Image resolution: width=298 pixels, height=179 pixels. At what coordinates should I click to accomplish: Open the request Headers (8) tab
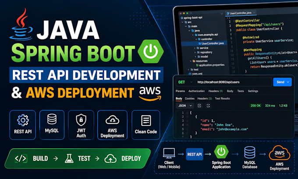pyautogui.click(x=216, y=91)
